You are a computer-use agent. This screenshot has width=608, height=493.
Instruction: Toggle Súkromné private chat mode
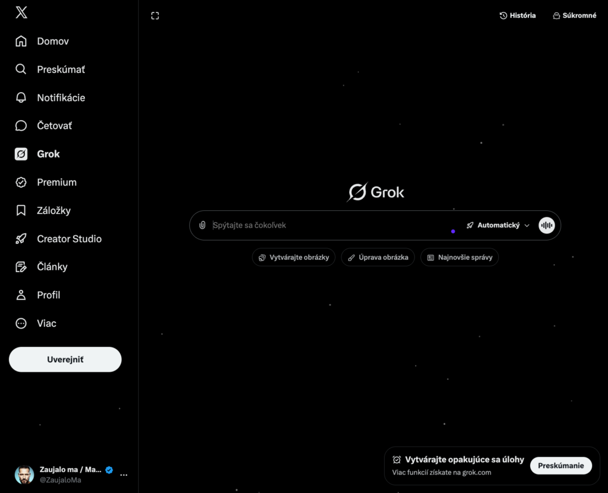[x=574, y=15]
